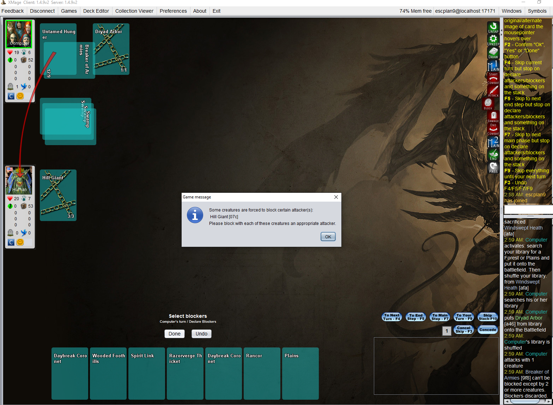Click the Damage phase icon
Screen dimensions: 553x405
[493, 117]
